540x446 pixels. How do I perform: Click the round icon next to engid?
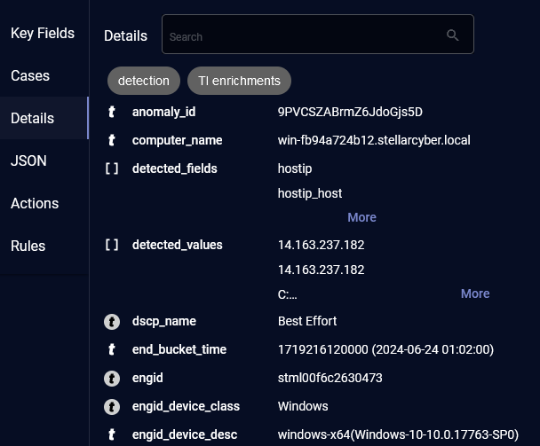pyautogui.click(x=112, y=379)
